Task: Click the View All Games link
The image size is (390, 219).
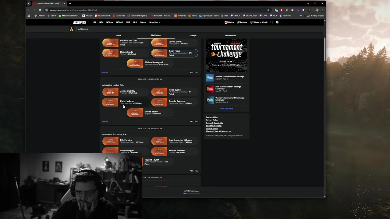Action: coord(226,109)
